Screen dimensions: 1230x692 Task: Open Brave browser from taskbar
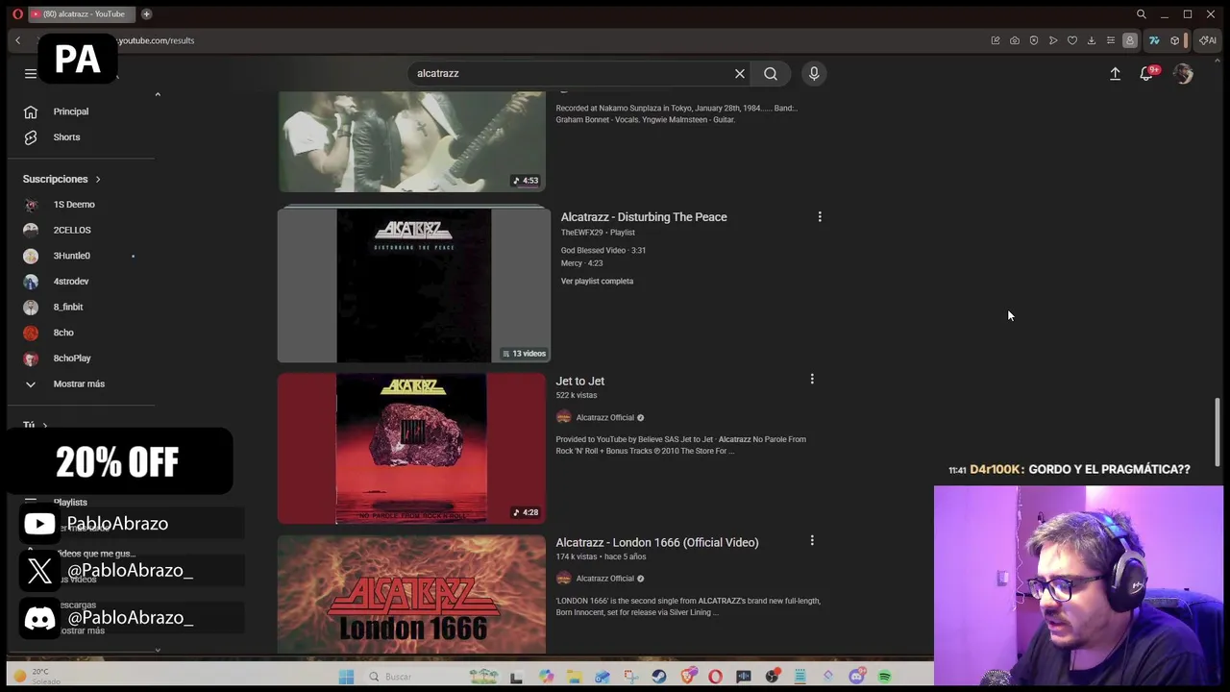(x=688, y=677)
